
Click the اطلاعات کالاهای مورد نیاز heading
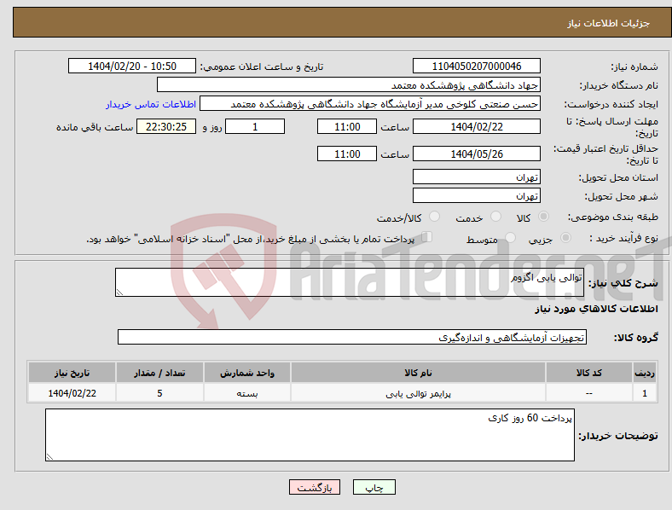click(x=596, y=309)
